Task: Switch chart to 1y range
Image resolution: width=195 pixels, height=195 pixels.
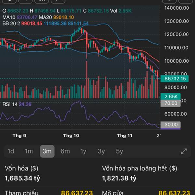Action: point(83,151)
